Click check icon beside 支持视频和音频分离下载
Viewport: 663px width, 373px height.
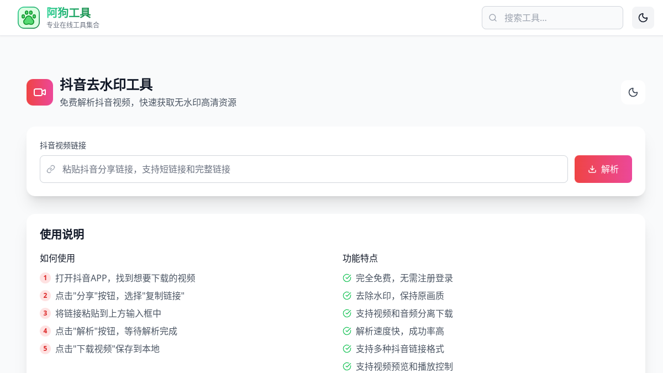point(347,313)
